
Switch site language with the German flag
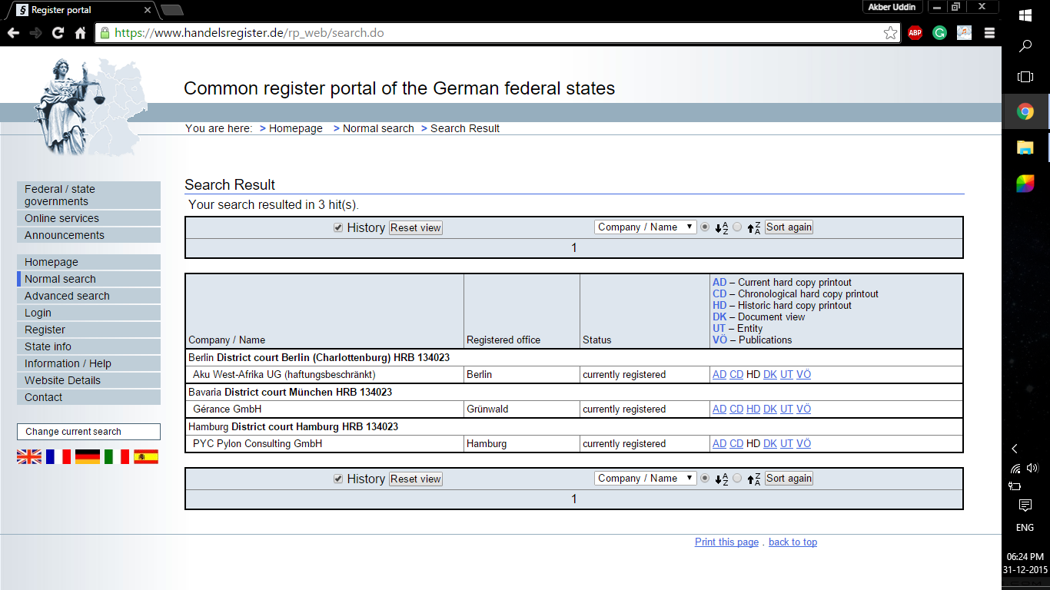click(88, 456)
